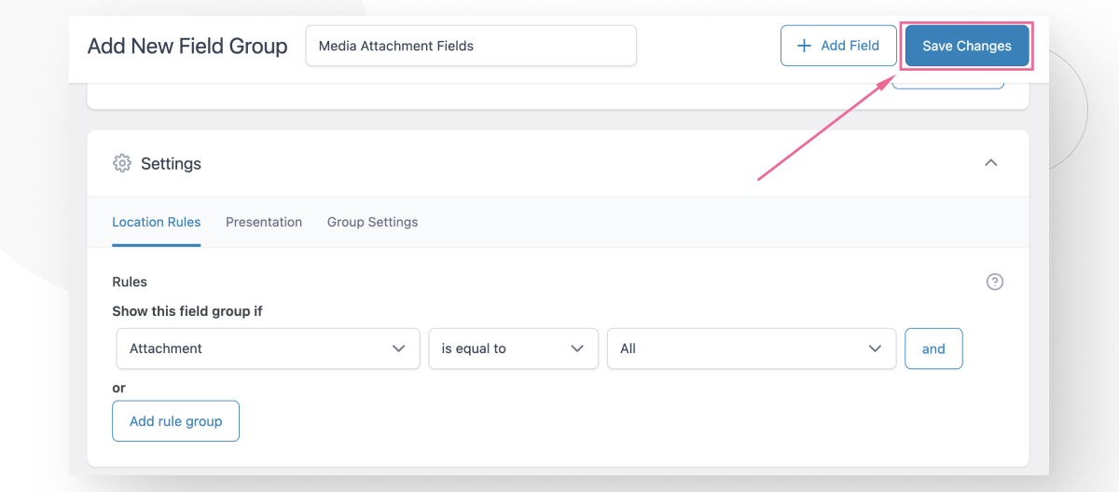Click the Rules section label
This screenshot has width=1119, height=492.
(x=130, y=281)
